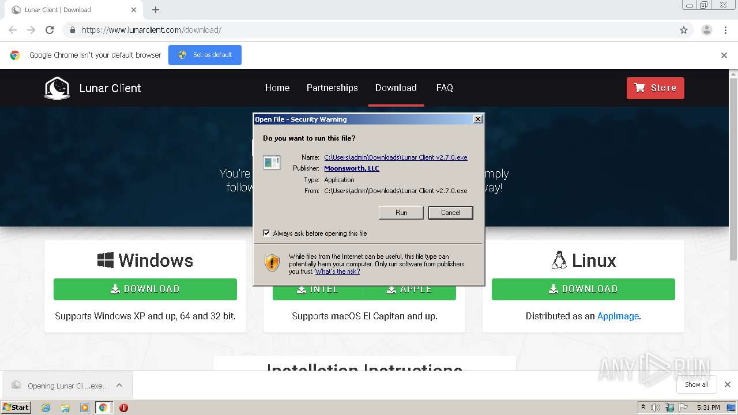Viewport: 738px width, 415px height.
Task: Click the Lunar Client moon logo
Action: click(x=57, y=88)
